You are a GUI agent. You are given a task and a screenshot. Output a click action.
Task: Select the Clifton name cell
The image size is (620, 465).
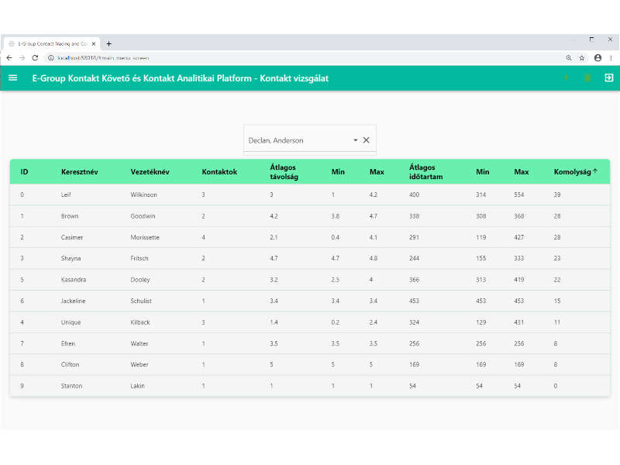[x=70, y=364]
